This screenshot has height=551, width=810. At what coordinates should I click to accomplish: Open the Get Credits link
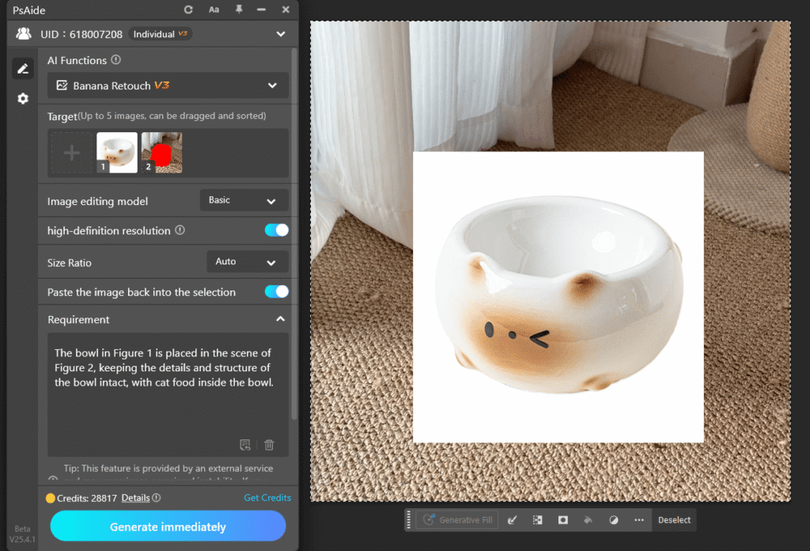coord(267,498)
